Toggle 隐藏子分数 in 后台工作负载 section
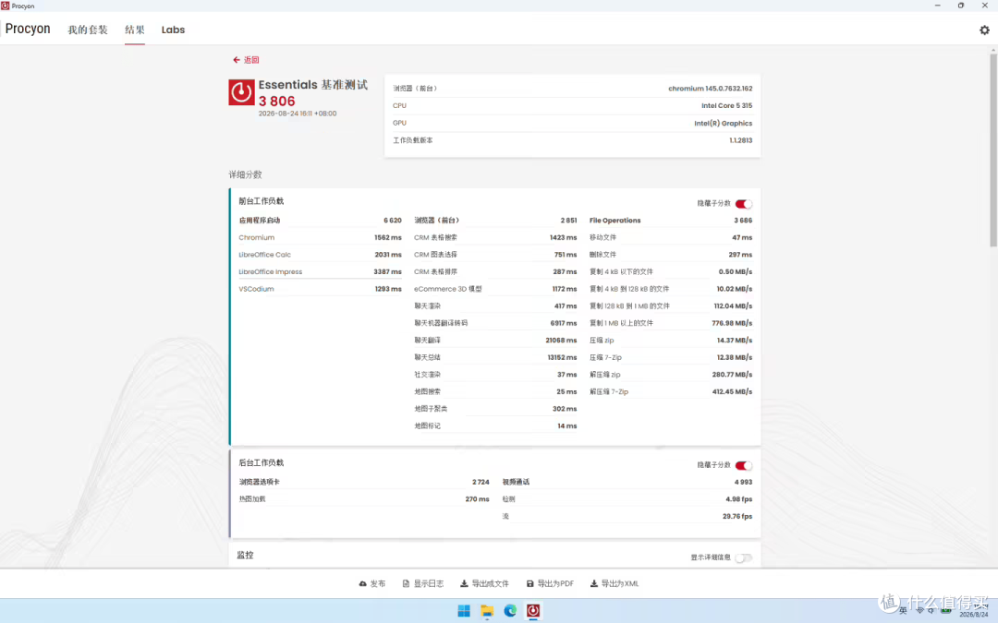Screen dimensions: 998x623 click(743, 465)
